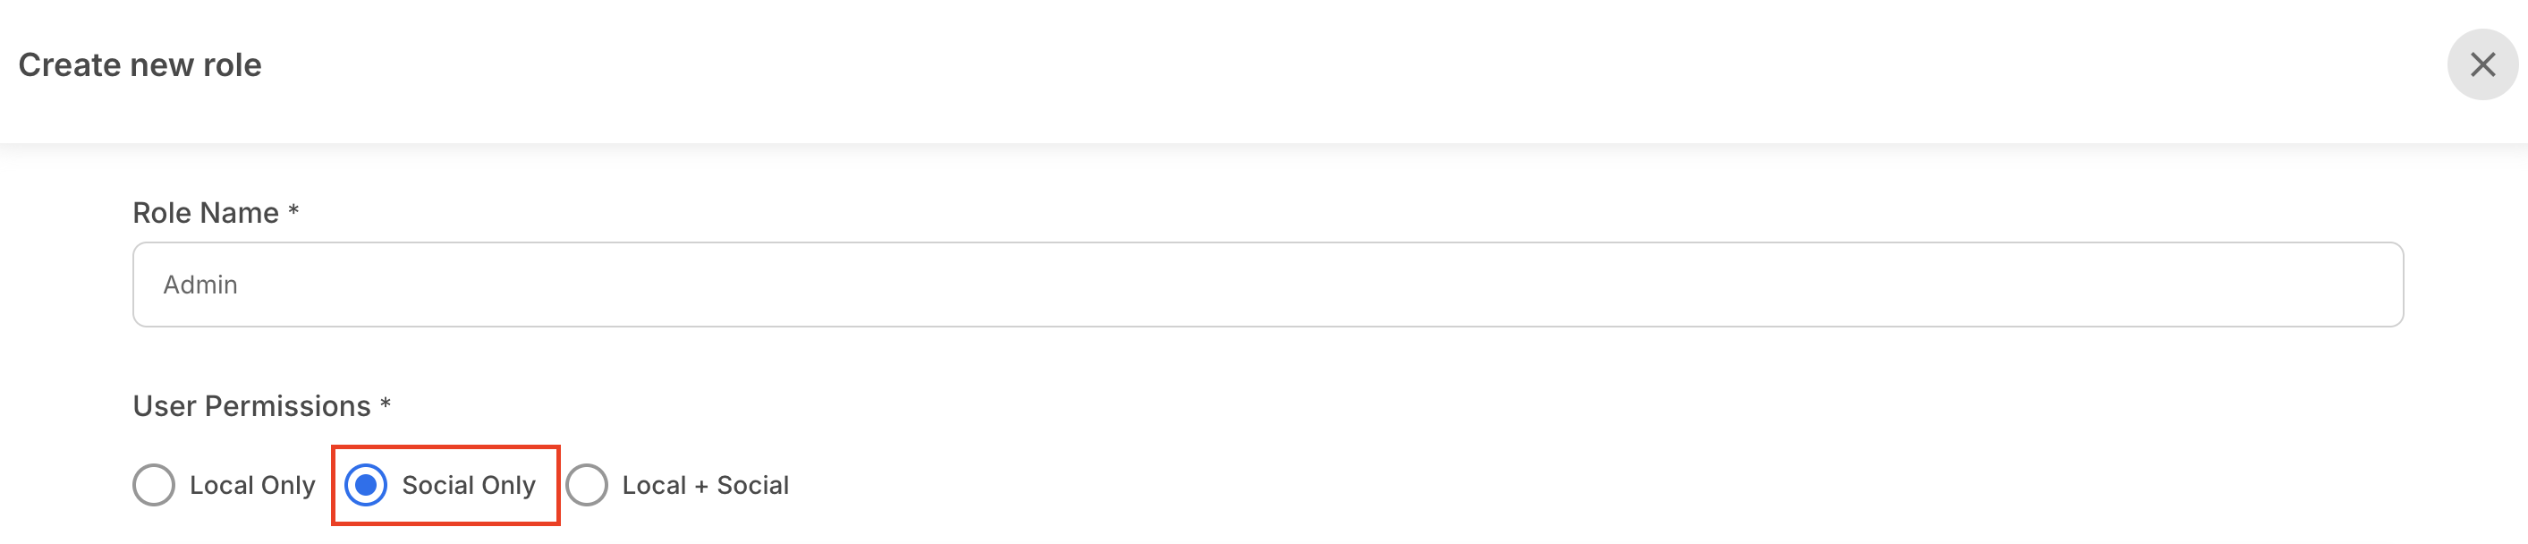Click the "Local + Social" label text

(x=705, y=485)
